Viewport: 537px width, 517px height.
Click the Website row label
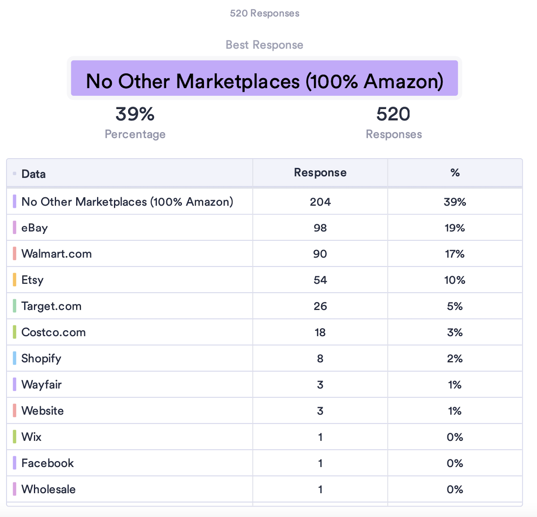coord(42,411)
